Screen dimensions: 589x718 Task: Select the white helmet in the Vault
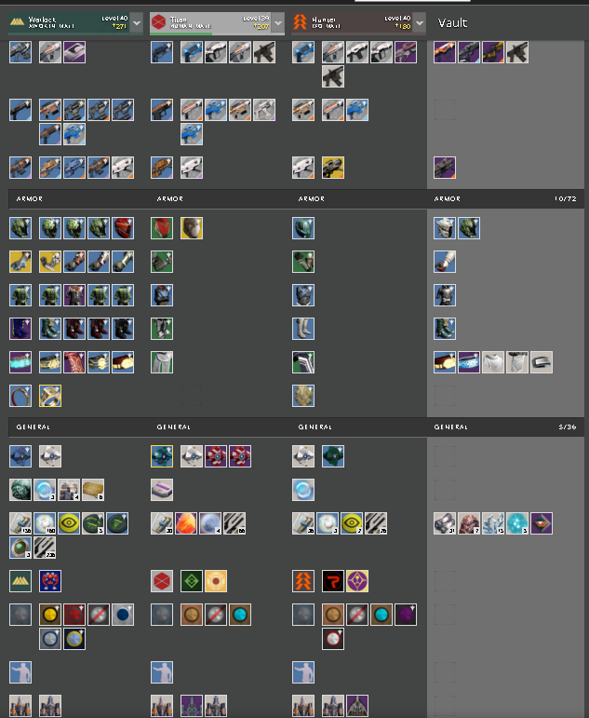pyautogui.click(x=445, y=228)
